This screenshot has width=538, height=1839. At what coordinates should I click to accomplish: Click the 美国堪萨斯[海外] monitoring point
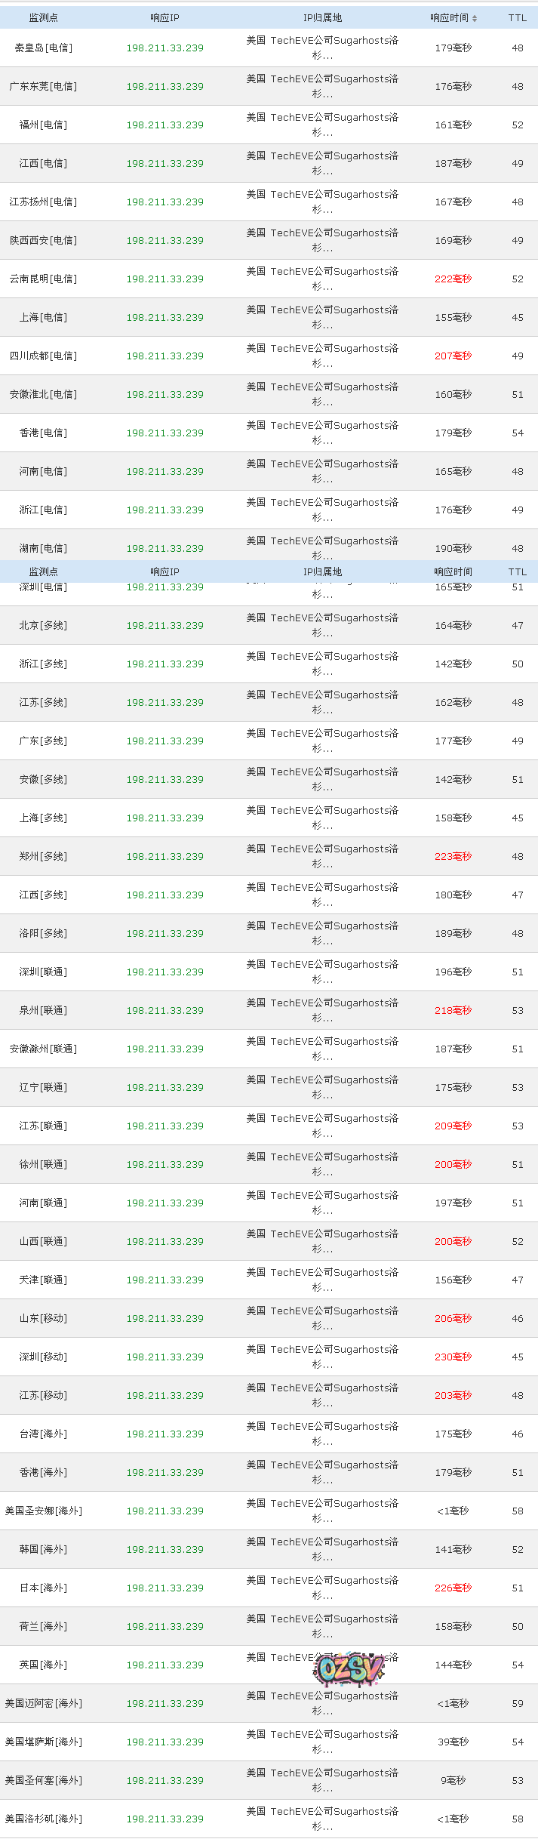click(x=43, y=1742)
